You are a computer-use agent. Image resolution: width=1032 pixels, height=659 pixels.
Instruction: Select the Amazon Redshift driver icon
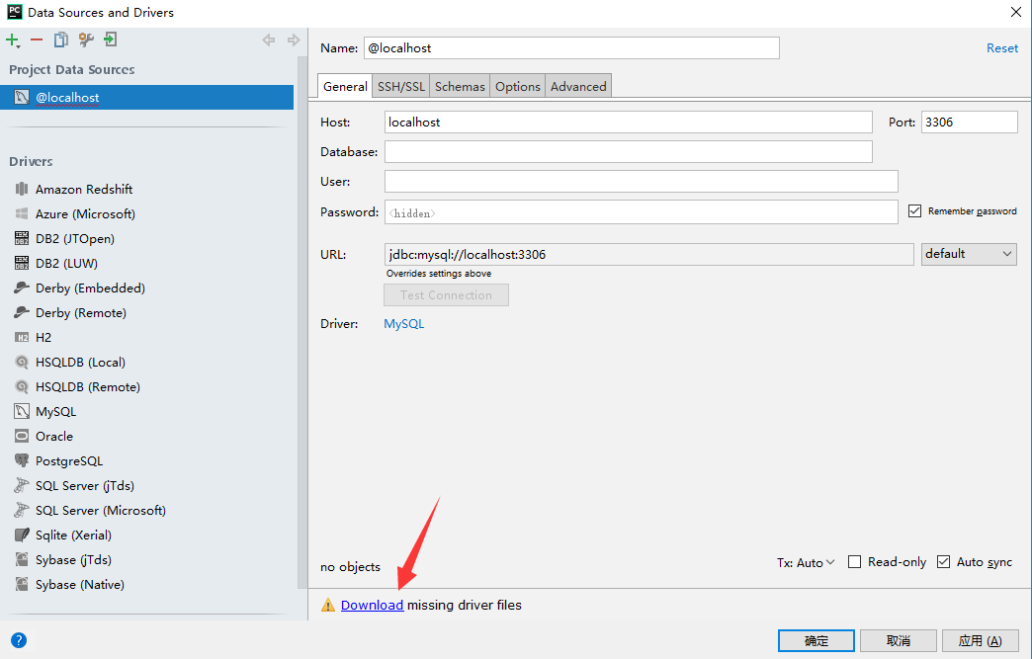click(22, 189)
